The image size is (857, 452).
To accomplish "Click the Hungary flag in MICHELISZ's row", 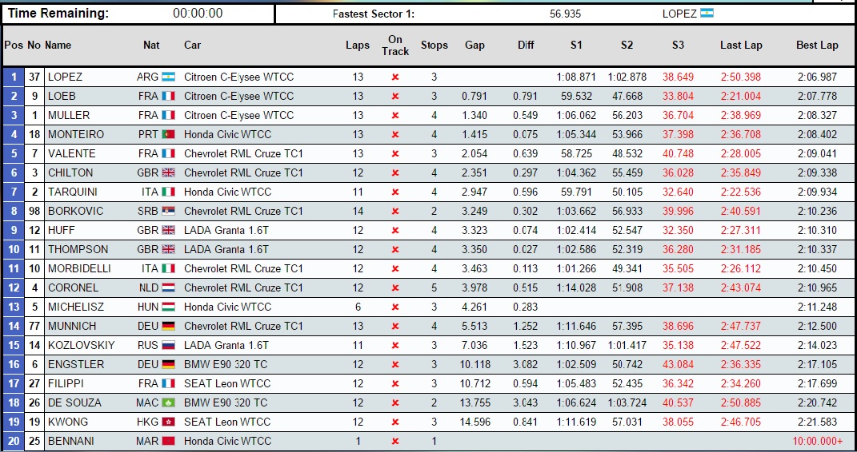I will (x=168, y=307).
